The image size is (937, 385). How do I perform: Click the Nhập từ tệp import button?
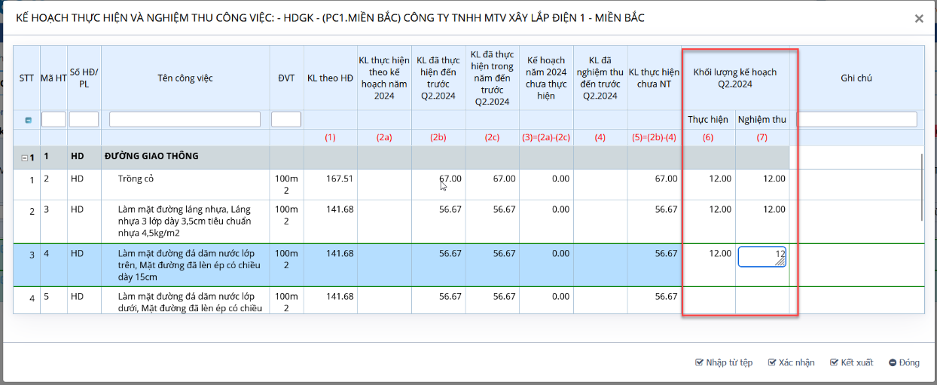(x=723, y=362)
